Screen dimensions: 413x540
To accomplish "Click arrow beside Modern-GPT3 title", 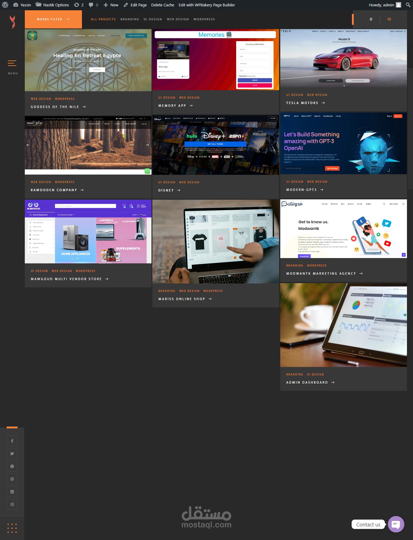I will [x=322, y=190].
